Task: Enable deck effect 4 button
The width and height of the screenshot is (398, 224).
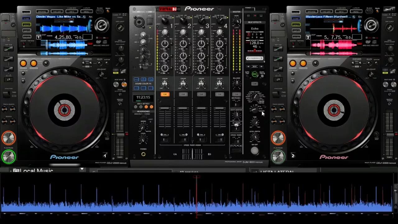Action: pyautogui.click(x=151, y=107)
